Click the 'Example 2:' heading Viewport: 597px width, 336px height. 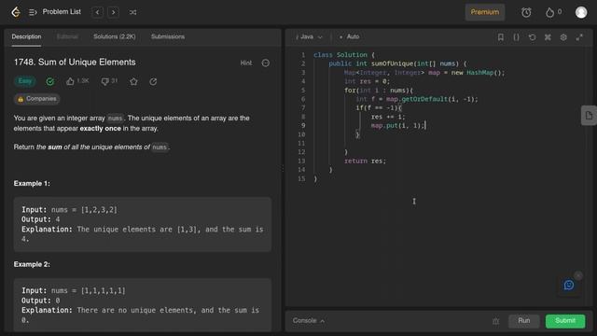tap(32, 264)
